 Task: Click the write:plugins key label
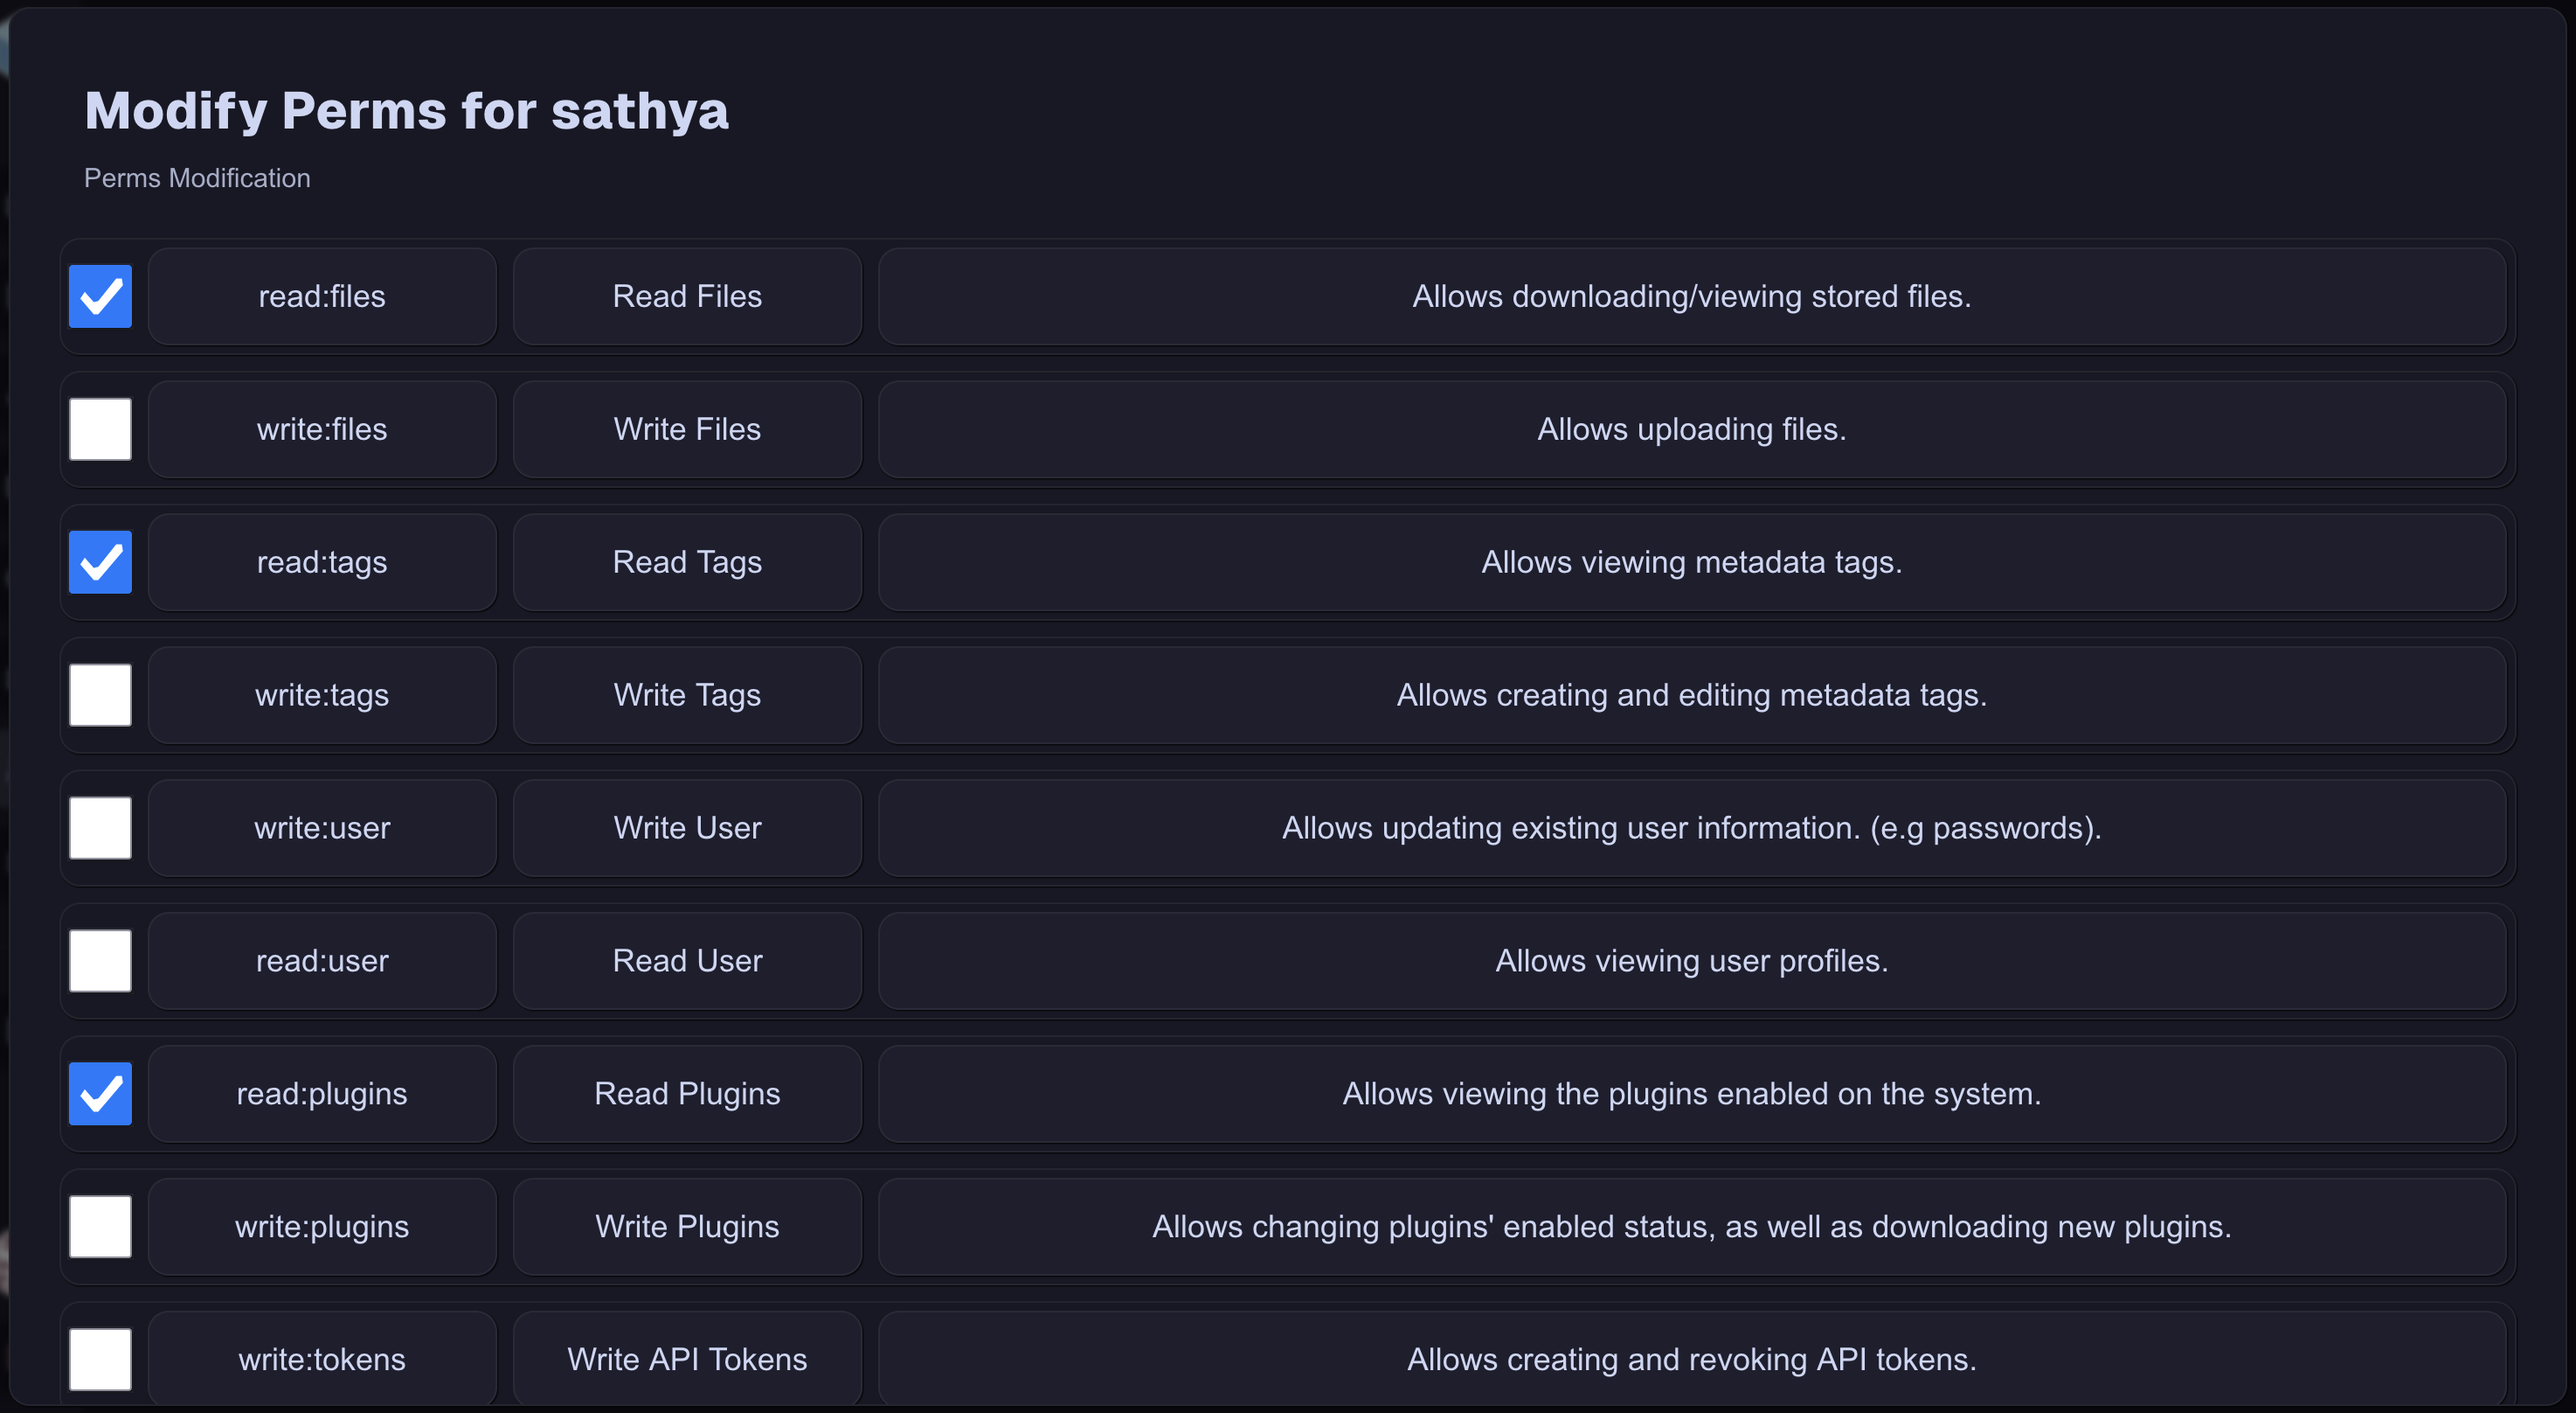[322, 1227]
